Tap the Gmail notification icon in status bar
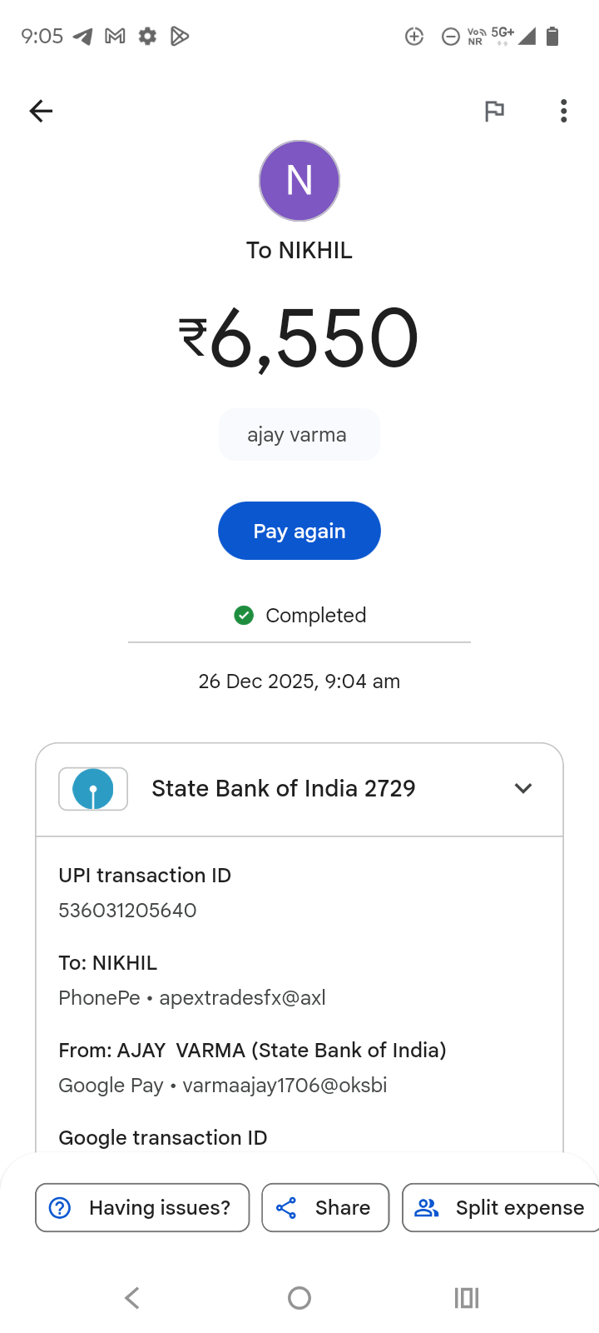 (115, 36)
